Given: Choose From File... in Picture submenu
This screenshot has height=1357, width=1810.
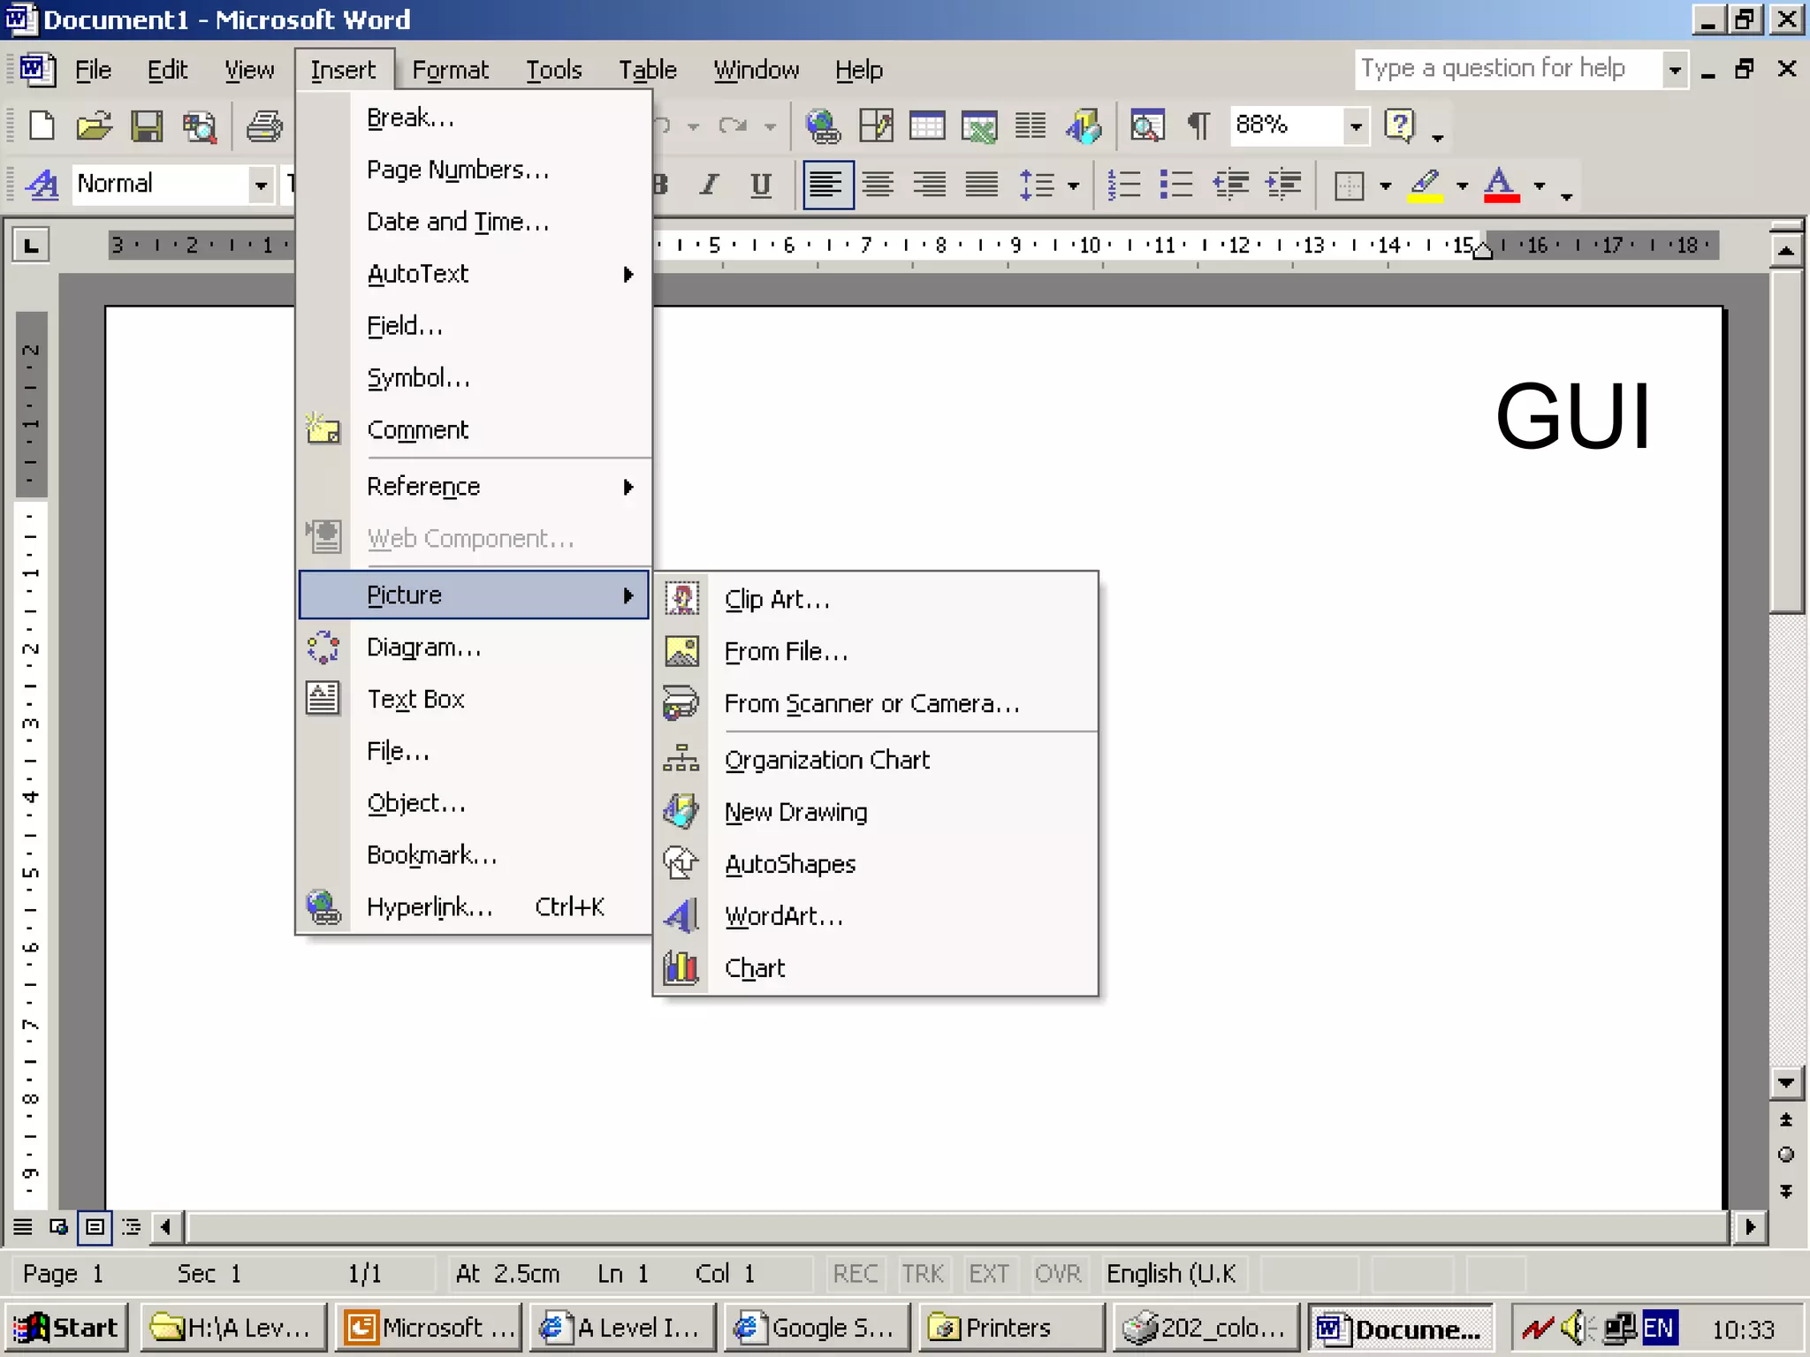Looking at the screenshot, I should click(x=876, y=651).
